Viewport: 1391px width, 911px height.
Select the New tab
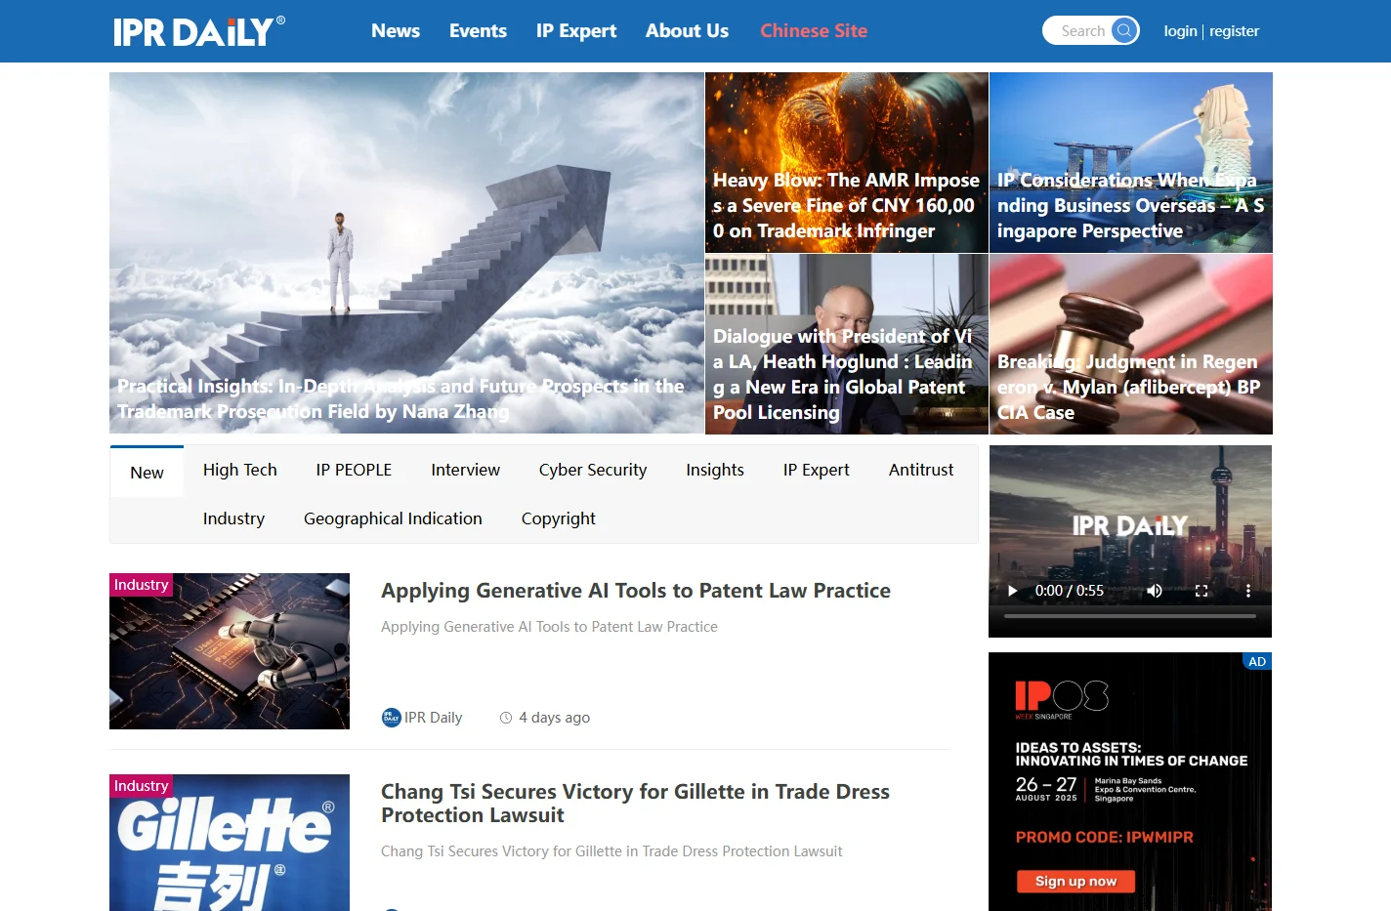[x=147, y=473]
